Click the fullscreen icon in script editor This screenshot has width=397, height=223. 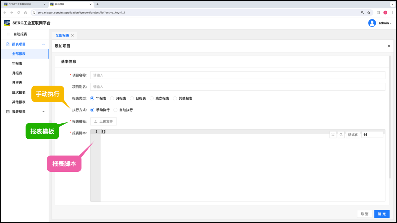coord(333,135)
